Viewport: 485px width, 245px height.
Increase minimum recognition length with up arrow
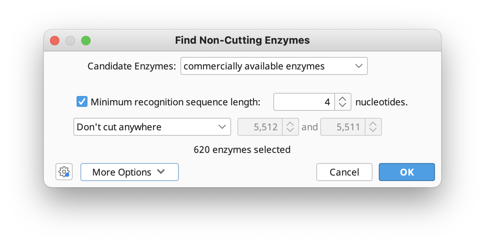click(x=342, y=99)
